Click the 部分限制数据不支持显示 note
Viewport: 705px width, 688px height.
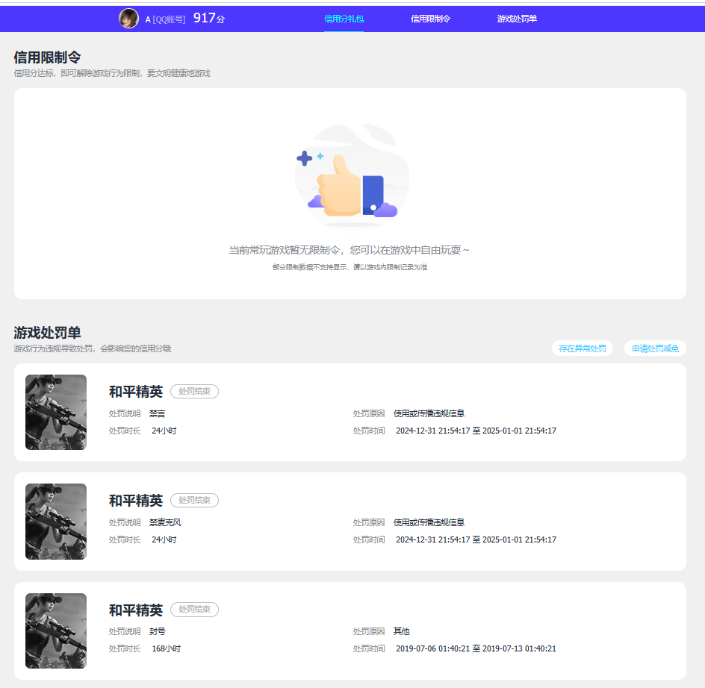coord(350,267)
